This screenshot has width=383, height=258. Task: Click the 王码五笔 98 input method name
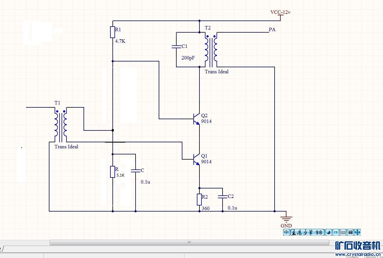tap(307, 232)
